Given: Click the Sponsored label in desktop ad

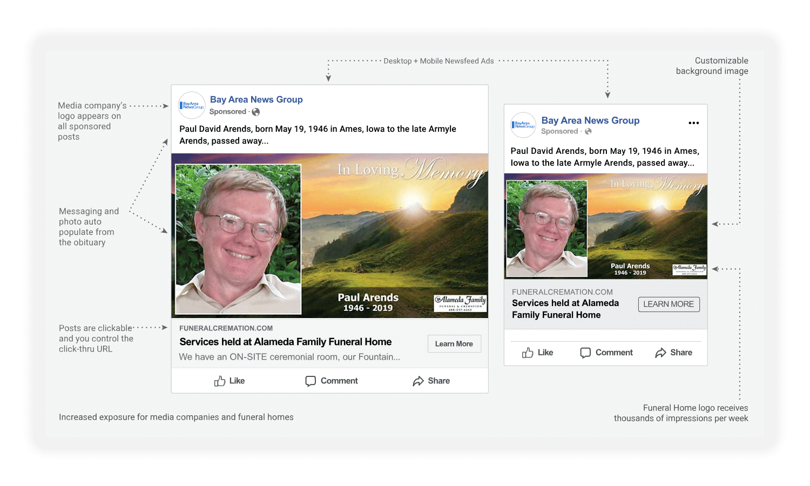Looking at the screenshot, I should (x=228, y=112).
